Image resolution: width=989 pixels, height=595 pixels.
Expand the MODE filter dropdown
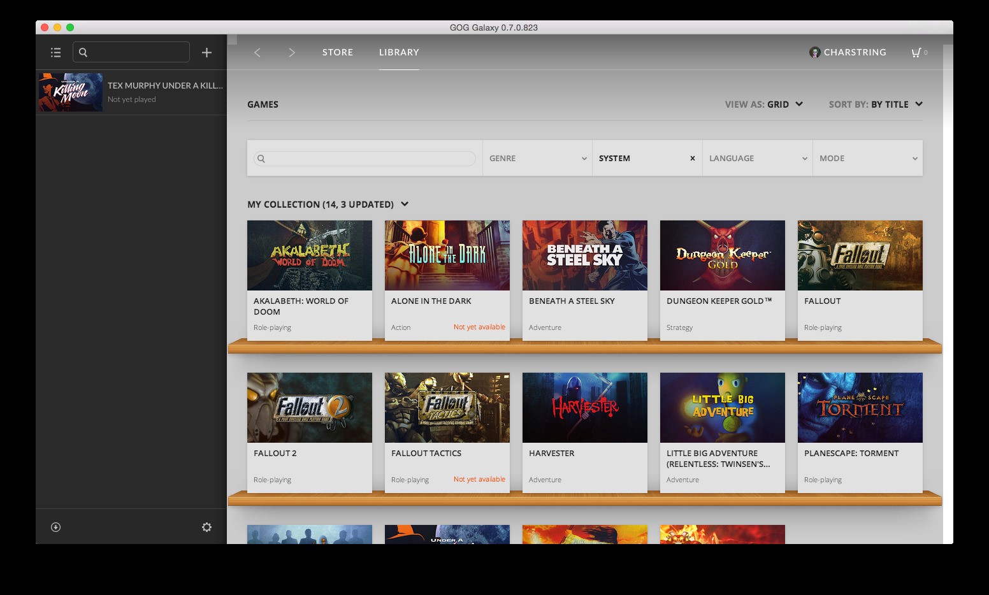coord(868,158)
